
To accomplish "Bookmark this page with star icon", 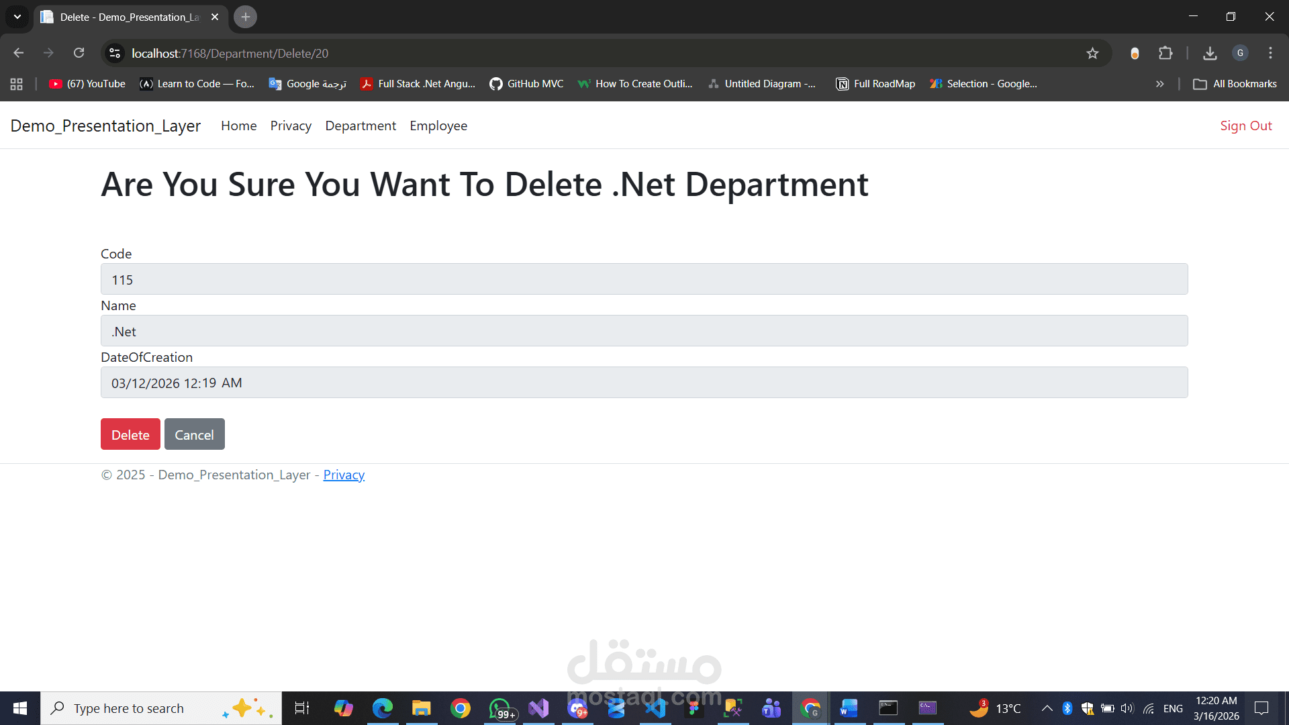I will pos(1092,53).
